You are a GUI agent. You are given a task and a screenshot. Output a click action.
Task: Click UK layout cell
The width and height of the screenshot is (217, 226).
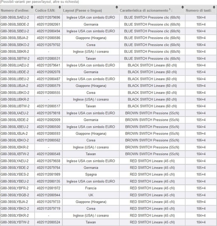91,195
